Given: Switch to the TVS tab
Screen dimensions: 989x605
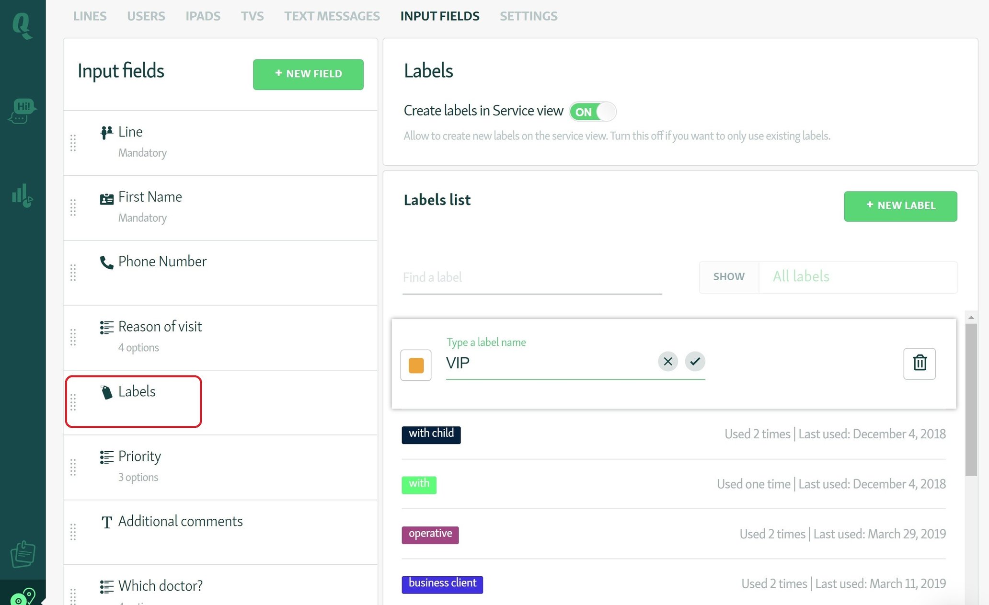Looking at the screenshot, I should [253, 16].
